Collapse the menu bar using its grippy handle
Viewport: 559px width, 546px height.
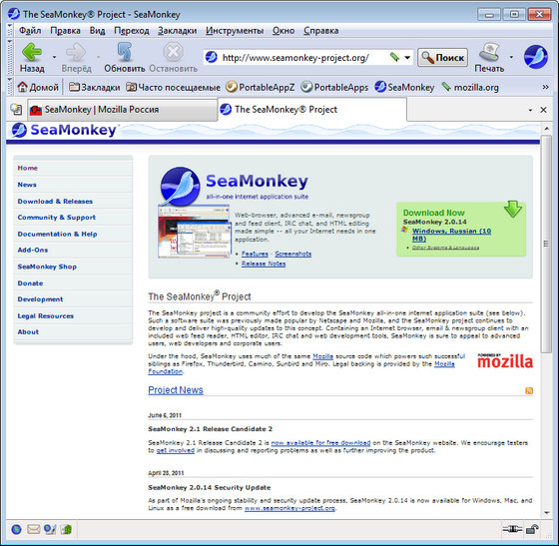(10, 30)
